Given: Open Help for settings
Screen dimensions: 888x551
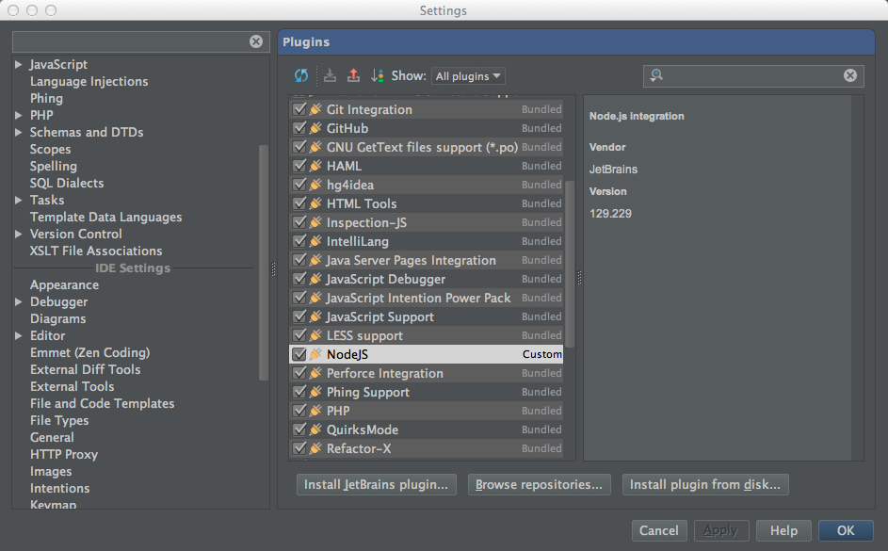Looking at the screenshot, I should coord(783,530).
